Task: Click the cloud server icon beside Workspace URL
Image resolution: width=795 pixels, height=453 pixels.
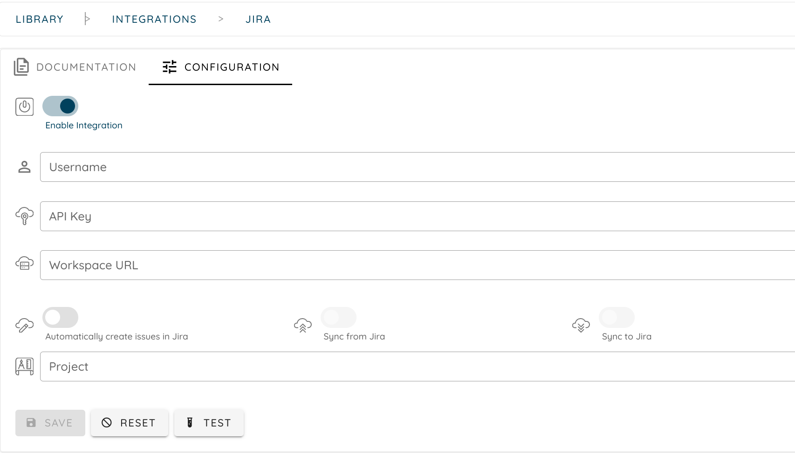Action: [x=24, y=264]
